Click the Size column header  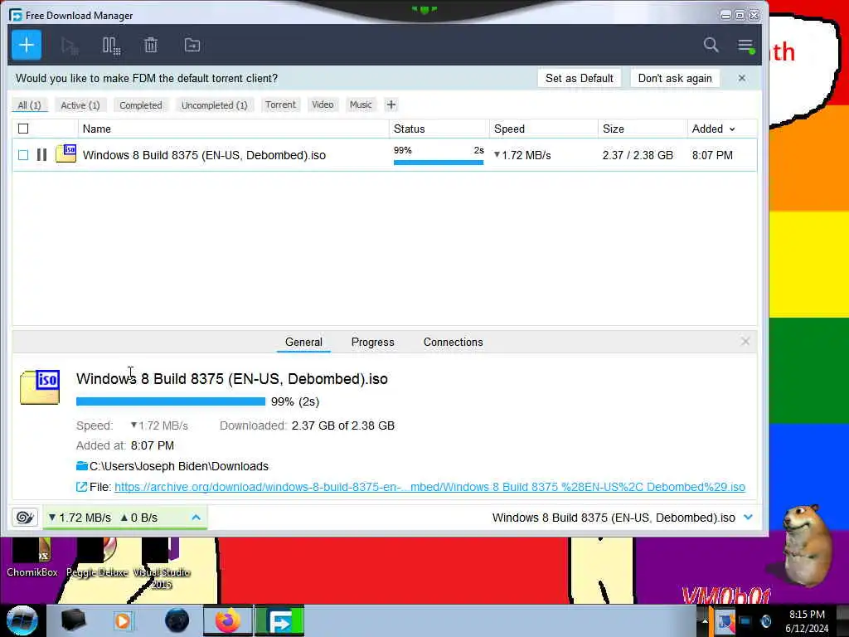(643, 129)
